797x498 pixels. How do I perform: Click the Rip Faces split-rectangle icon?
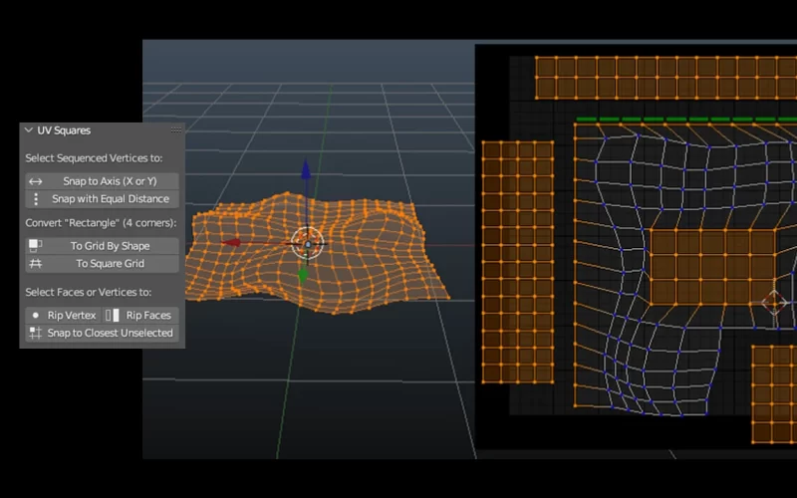[112, 315]
